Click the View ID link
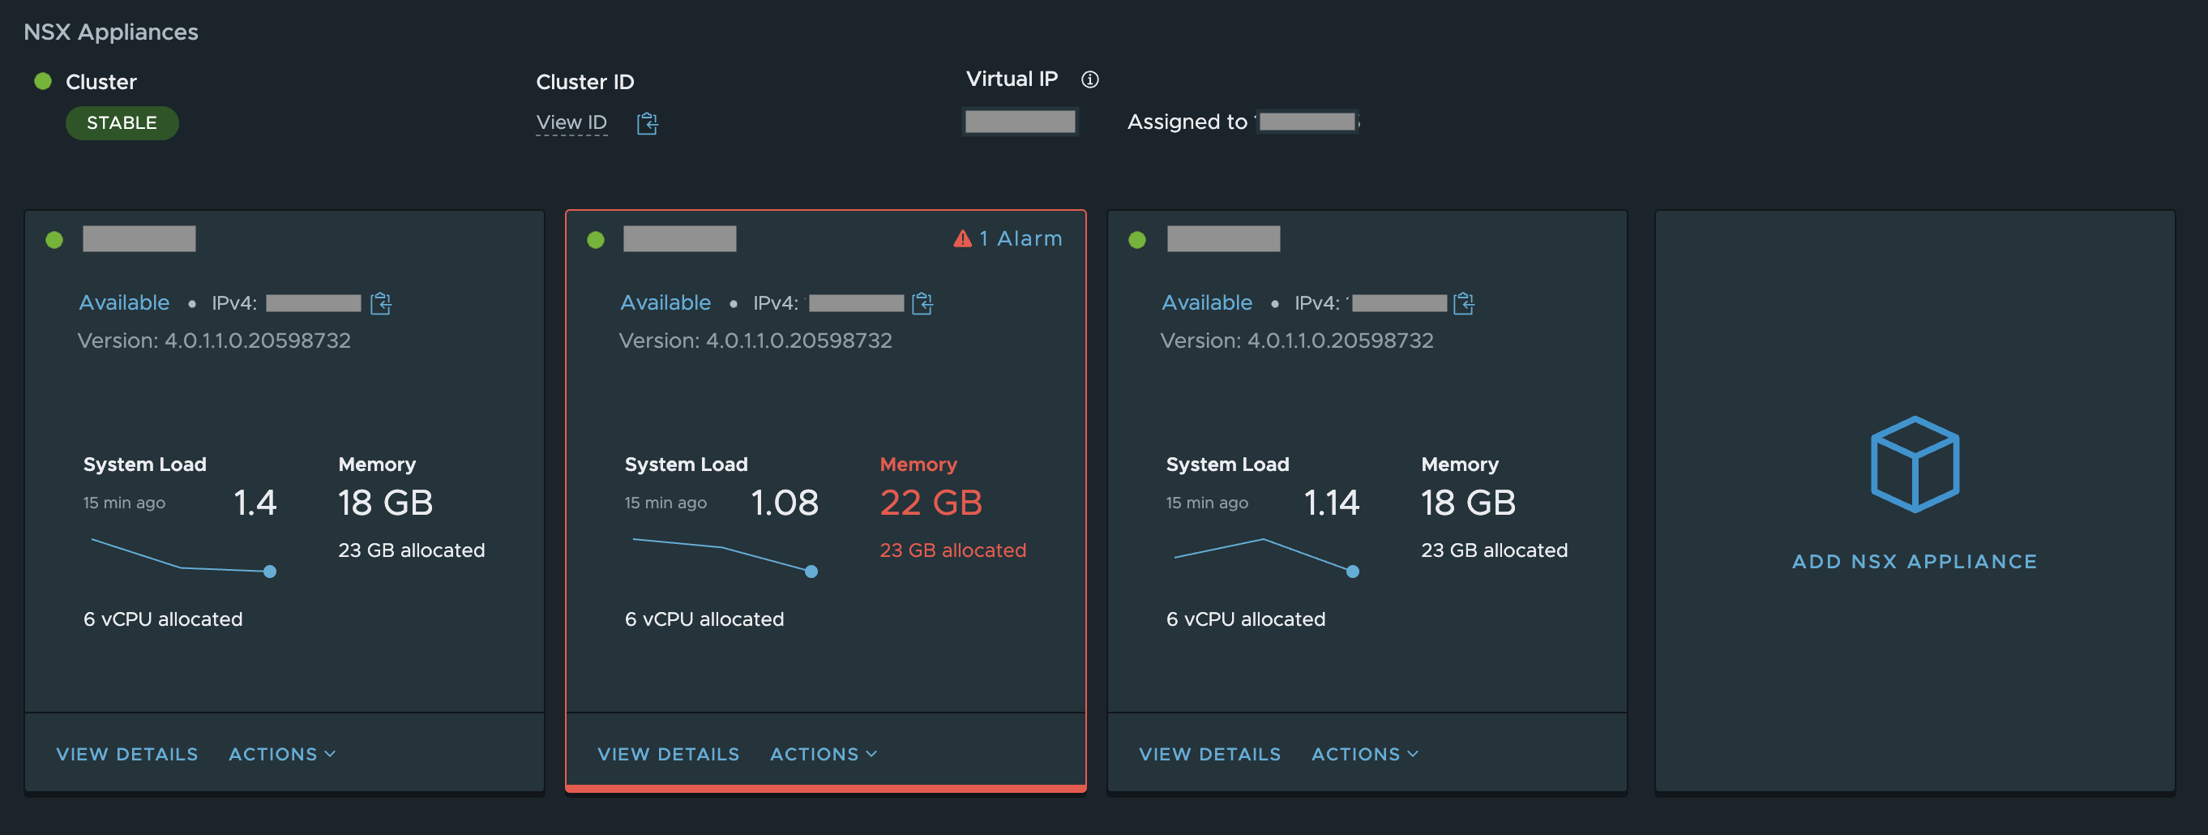The image size is (2208, 835). [571, 122]
